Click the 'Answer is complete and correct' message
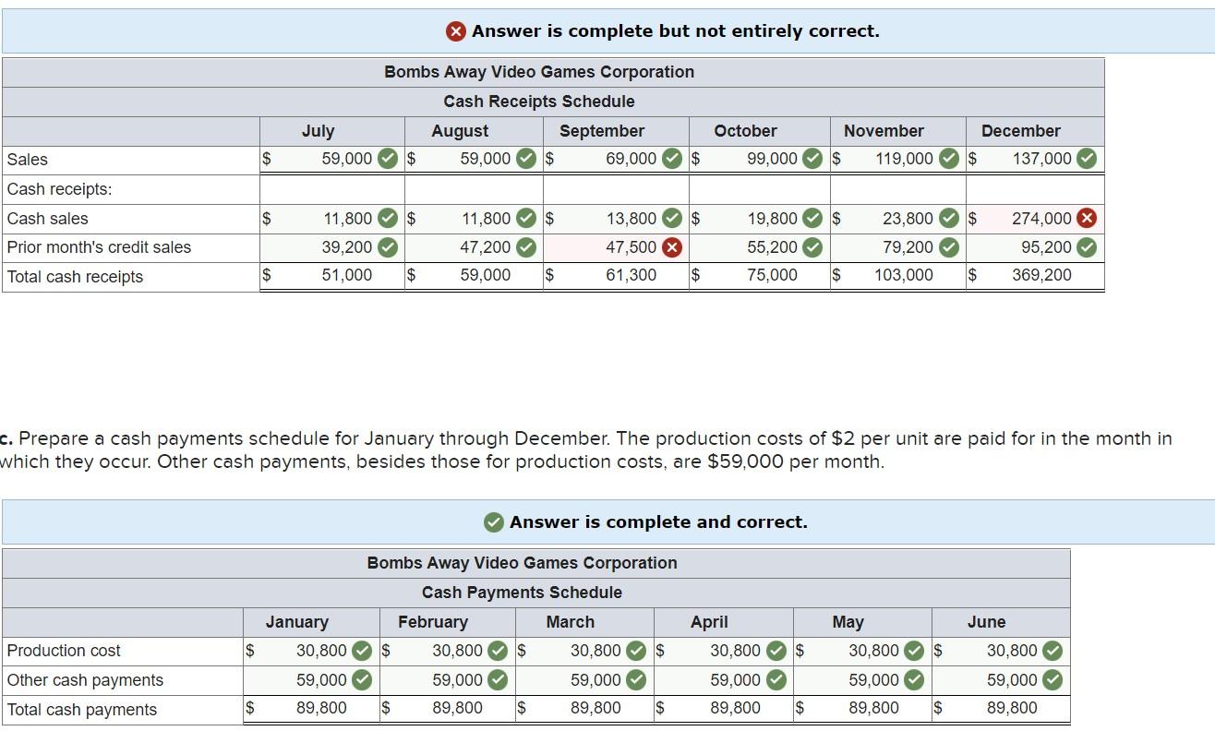 [x=658, y=522]
